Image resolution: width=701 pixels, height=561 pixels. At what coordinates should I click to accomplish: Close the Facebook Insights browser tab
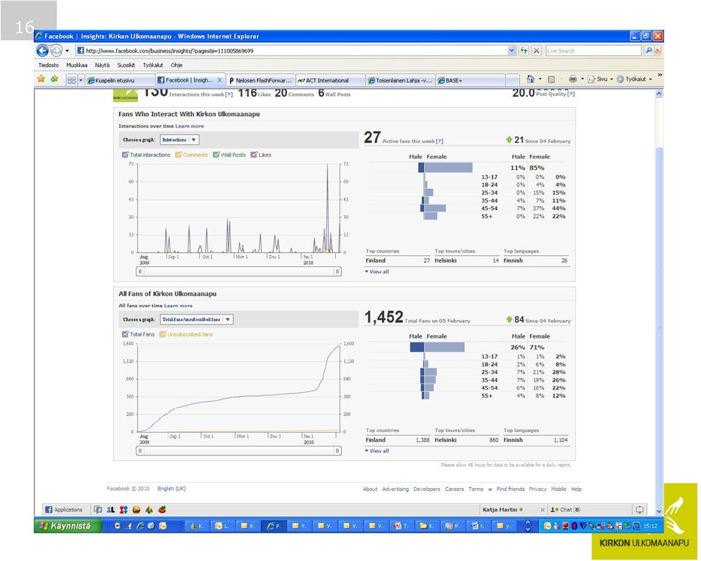220,80
